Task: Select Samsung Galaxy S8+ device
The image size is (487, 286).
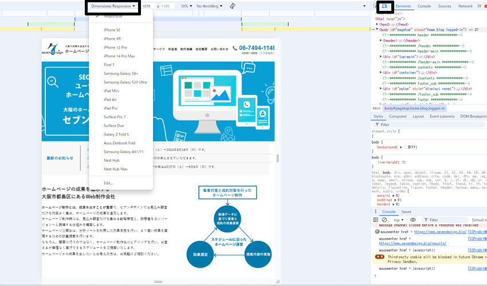Action: (121, 73)
